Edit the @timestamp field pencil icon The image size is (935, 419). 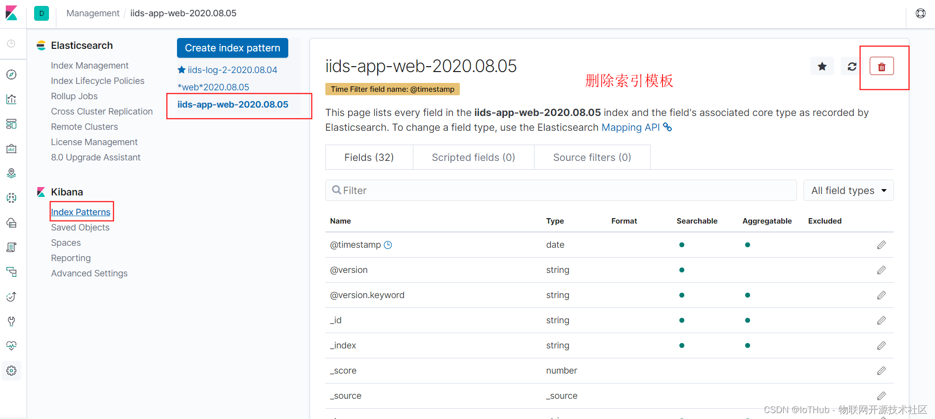(881, 245)
